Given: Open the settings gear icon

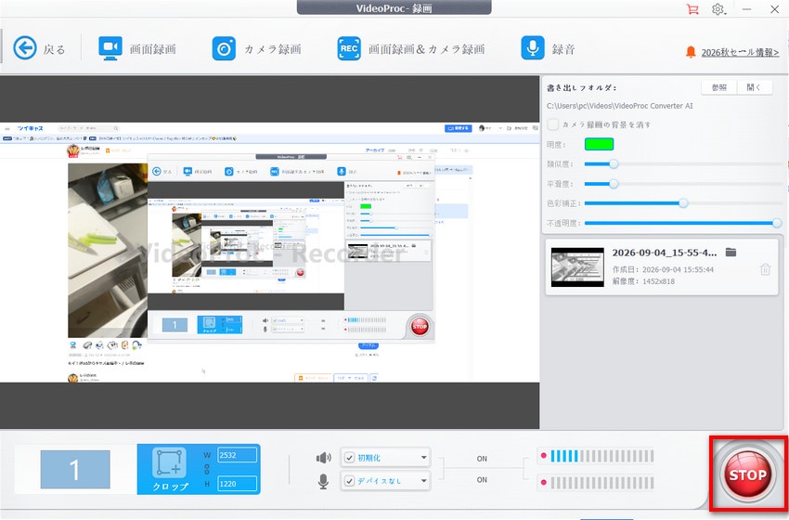Looking at the screenshot, I should (x=718, y=9).
